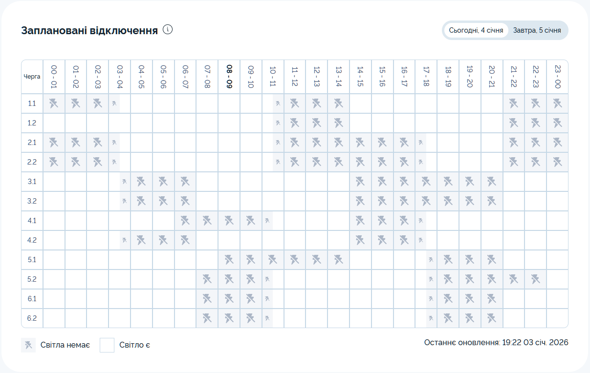Select queue row label 1.2
Screen dimensions: 590x373
pos(32,123)
